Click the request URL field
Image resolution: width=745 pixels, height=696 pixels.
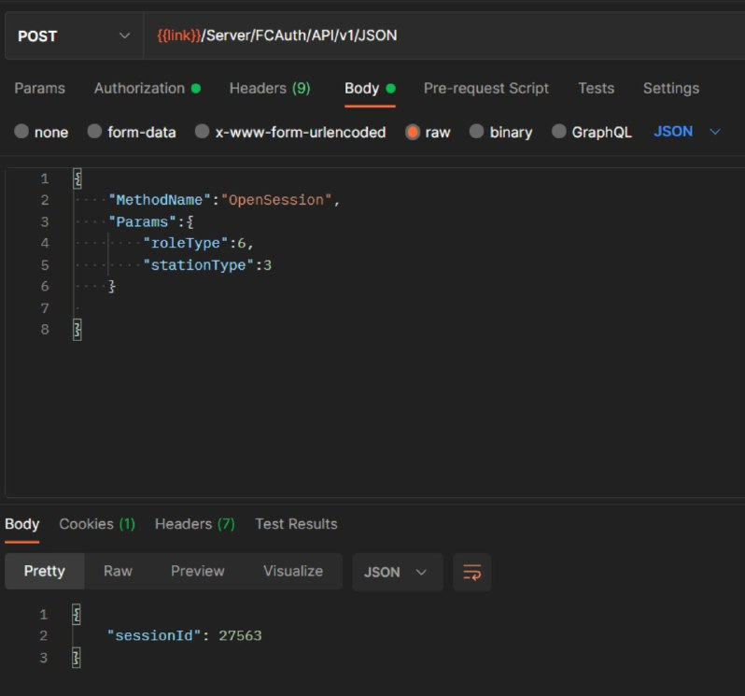pyautogui.click(x=444, y=36)
